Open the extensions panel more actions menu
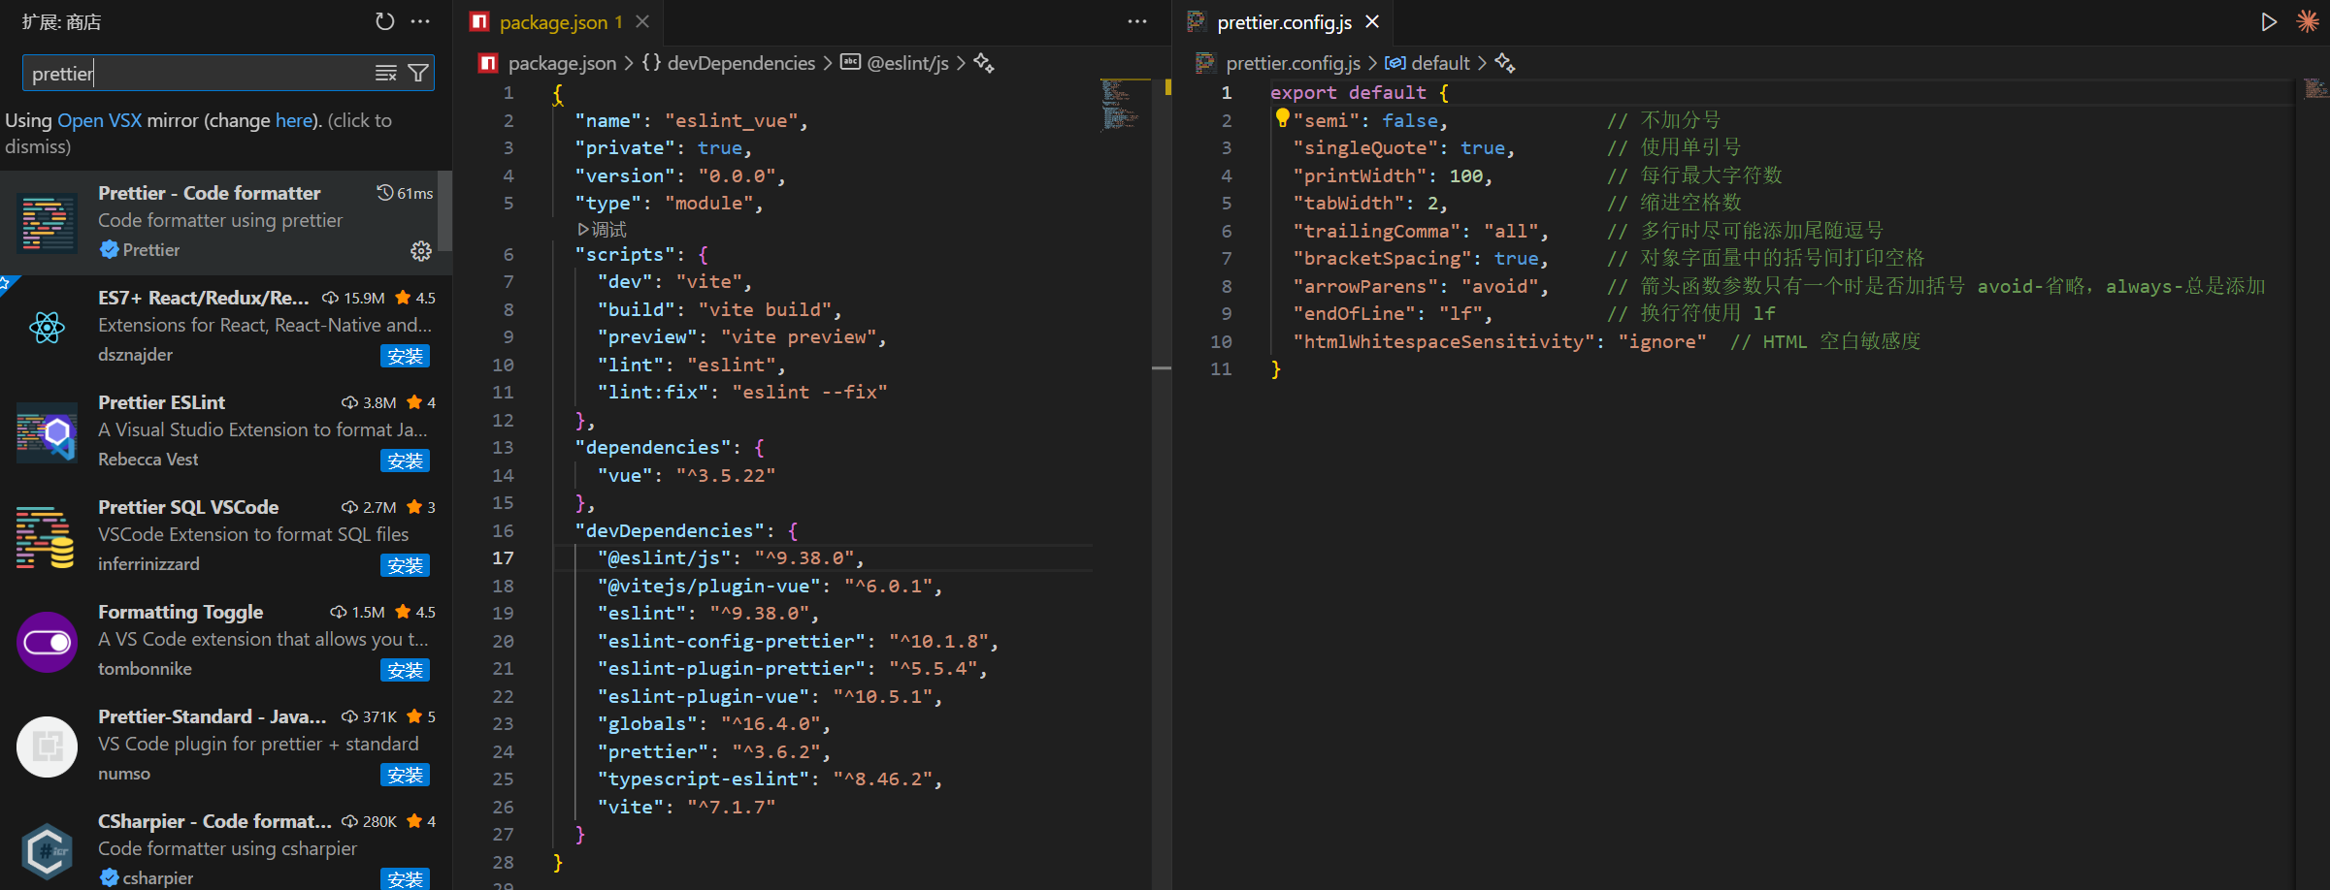The image size is (2330, 890). point(420,21)
